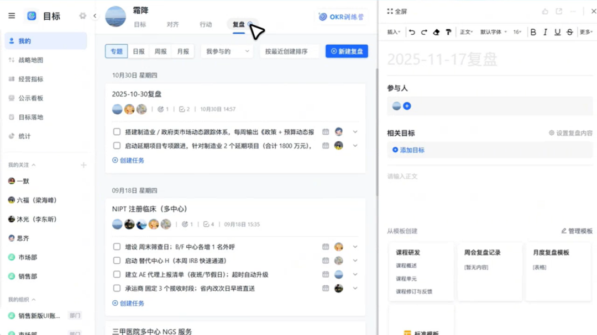Open calendar icon for 建立 AE 代理上报清单 task
Screen dimensions: 597x335
coord(326,274)
